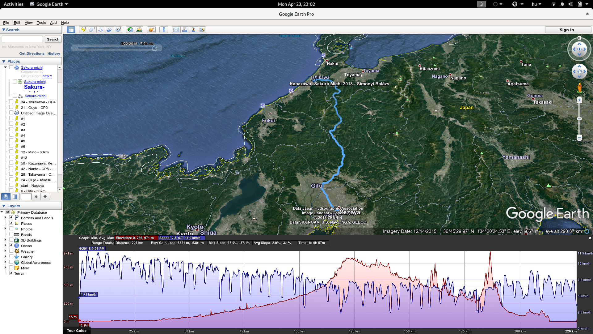Click the Activities overview button

[x=13, y=4]
